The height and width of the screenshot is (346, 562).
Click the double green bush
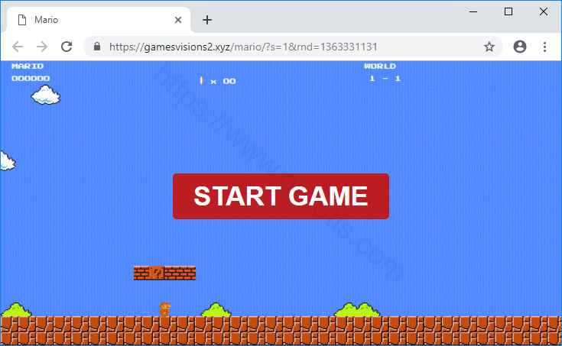pos(357,309)
